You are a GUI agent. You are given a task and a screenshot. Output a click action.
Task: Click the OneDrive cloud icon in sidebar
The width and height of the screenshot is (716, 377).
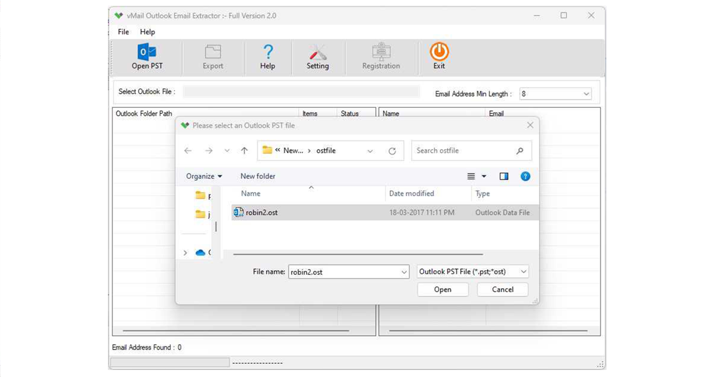pos(201,252)
